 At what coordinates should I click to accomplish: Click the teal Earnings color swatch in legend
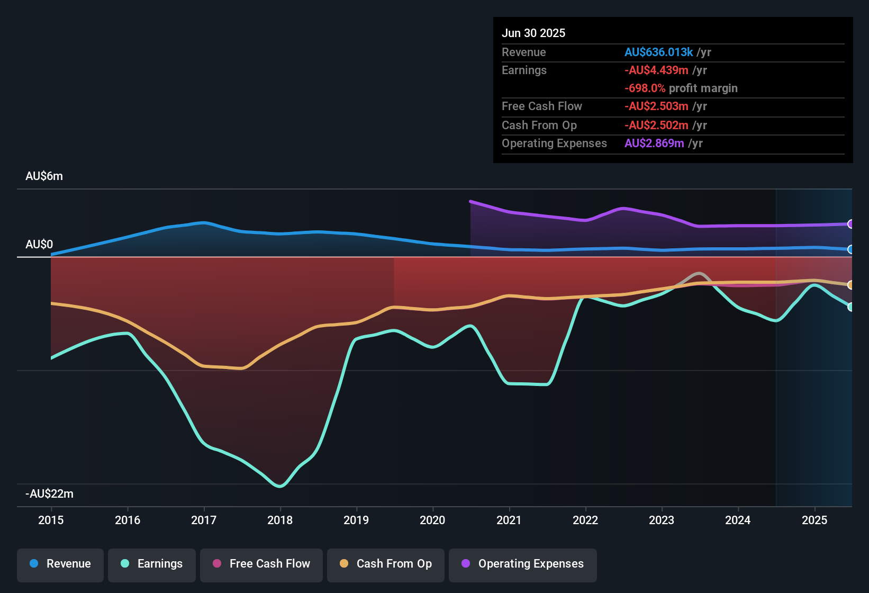[124, 564]
